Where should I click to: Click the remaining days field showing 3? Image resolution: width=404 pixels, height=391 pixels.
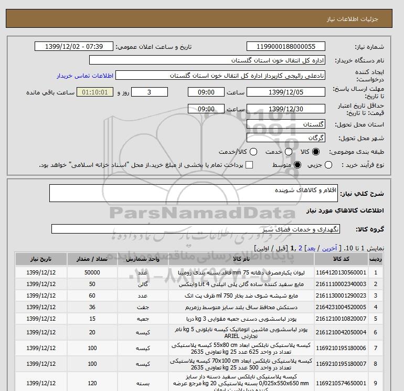click(x=150, y=92)
